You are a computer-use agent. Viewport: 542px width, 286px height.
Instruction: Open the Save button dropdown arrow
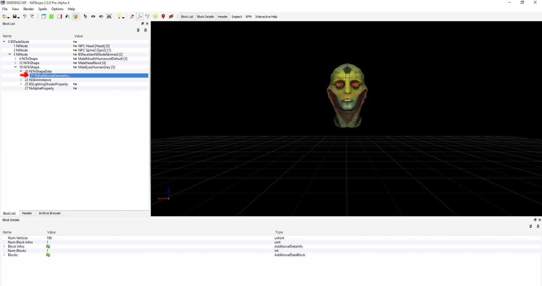[18, 17]
